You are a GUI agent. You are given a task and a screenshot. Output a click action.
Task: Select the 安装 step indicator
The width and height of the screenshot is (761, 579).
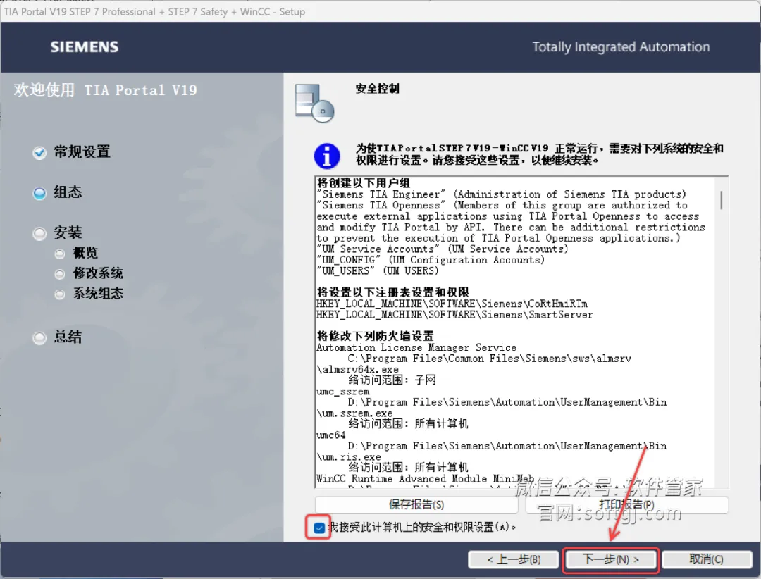pyautogui.click(x=39, y=233)
